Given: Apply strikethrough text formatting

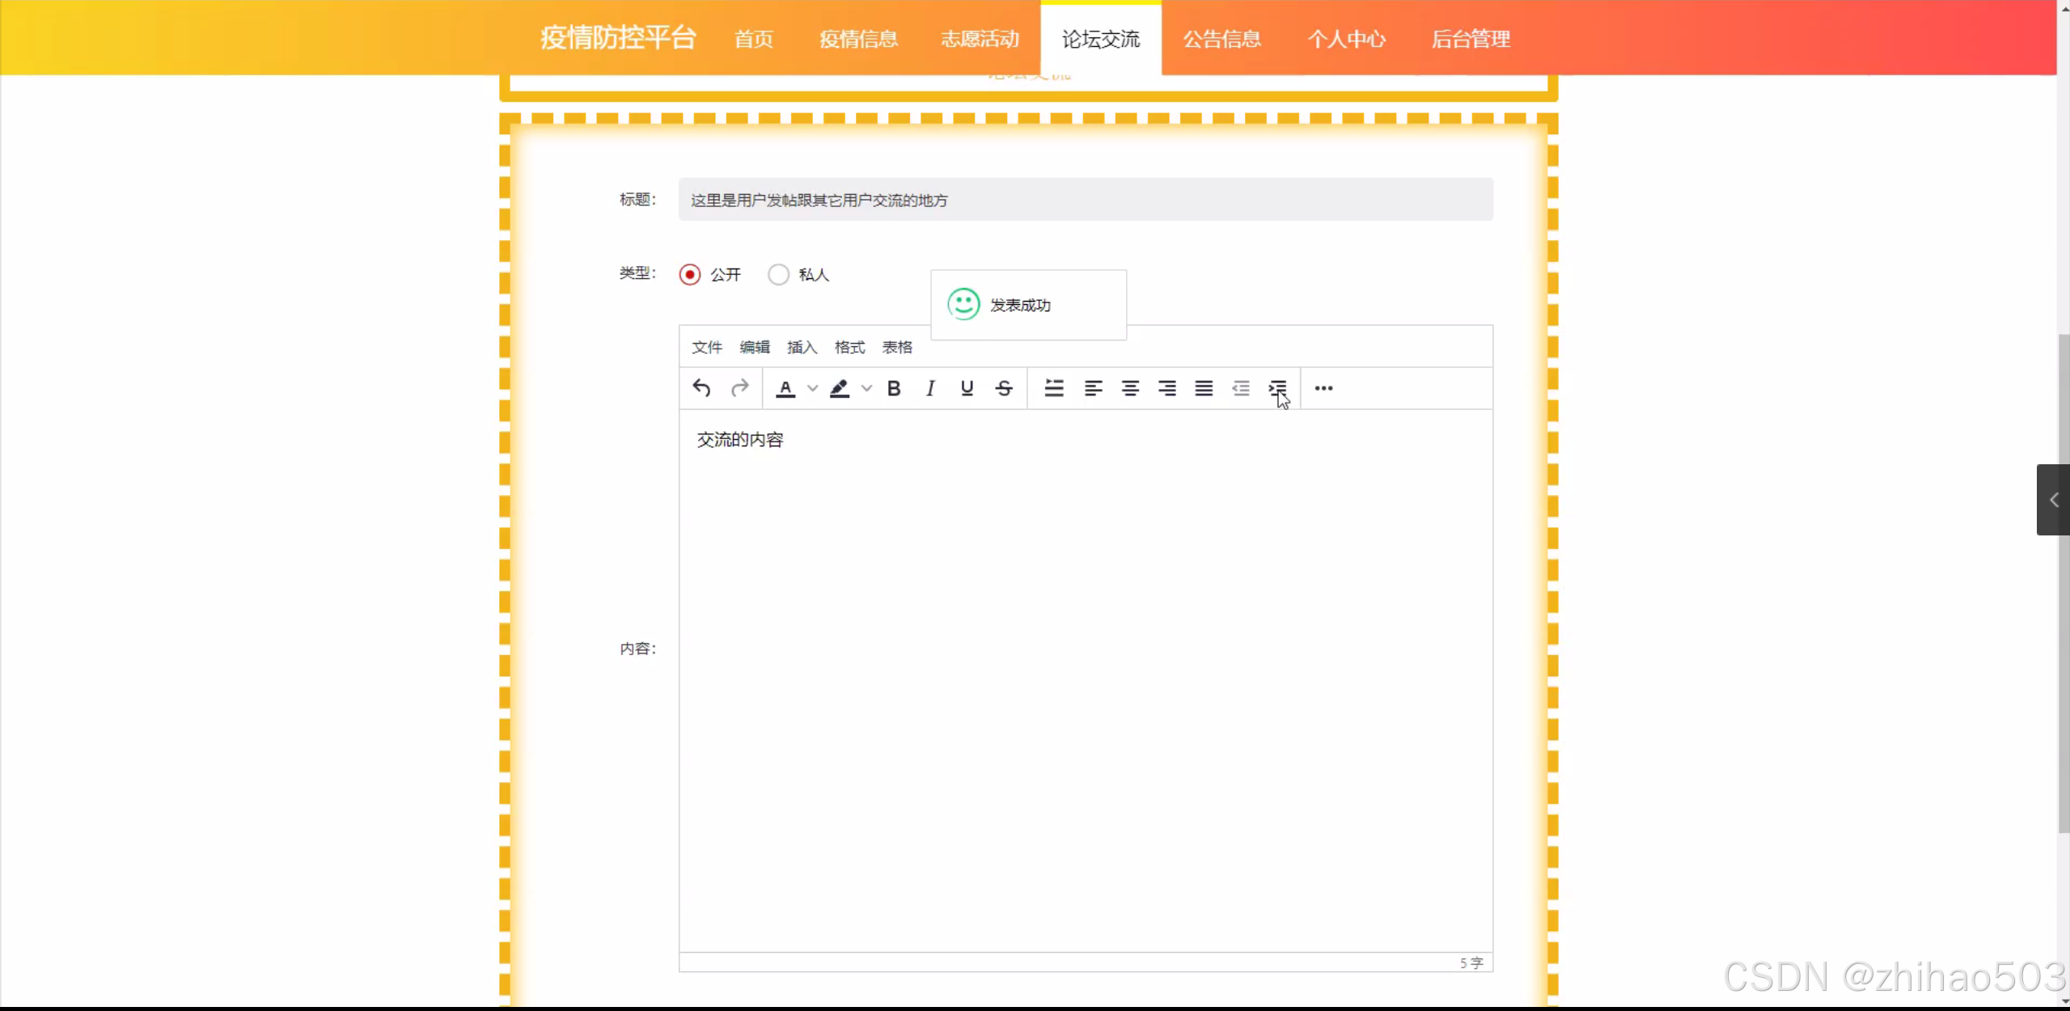Looking at the screenshot, I should point(1004,388).
